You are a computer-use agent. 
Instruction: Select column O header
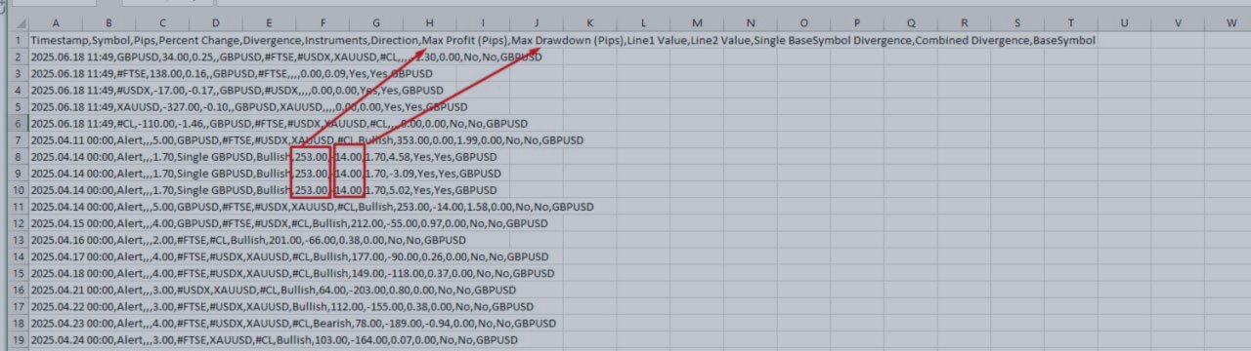(x=804, y=22)
